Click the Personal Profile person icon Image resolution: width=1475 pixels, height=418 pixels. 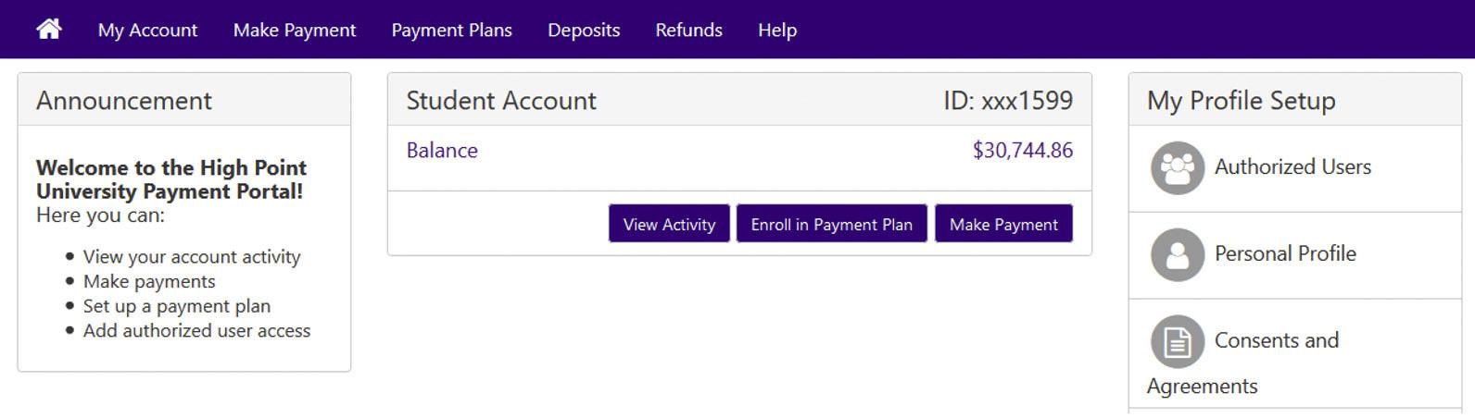tap(1178, 254)
